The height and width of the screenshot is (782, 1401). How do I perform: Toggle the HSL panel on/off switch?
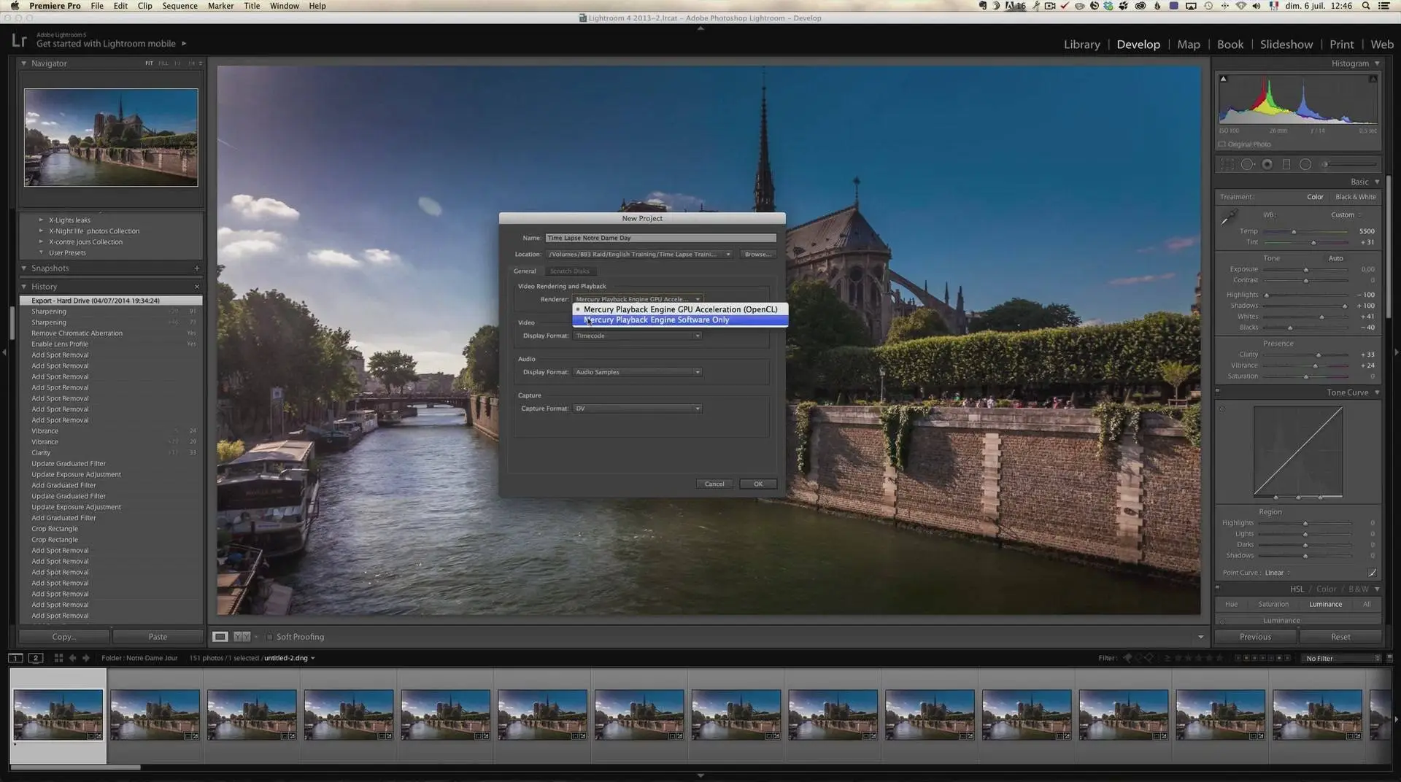[x=1217, y=588]
